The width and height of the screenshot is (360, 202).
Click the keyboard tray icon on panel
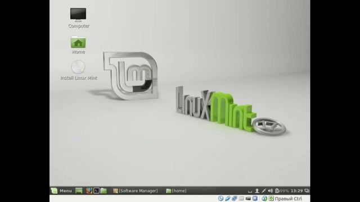(x=250, y=191)
